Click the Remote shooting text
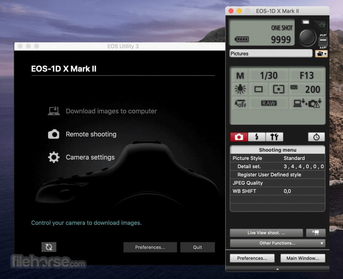343x279 pixels. 91,134
